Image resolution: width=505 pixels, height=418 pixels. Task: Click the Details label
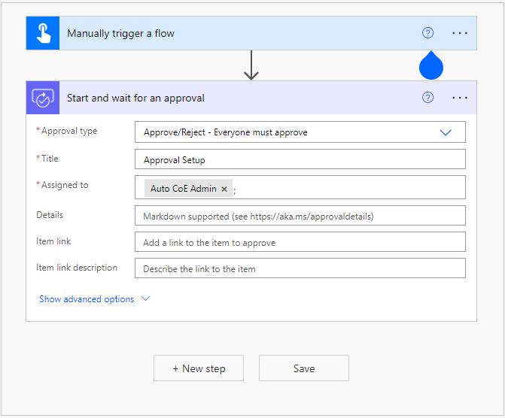click(50, 215)
